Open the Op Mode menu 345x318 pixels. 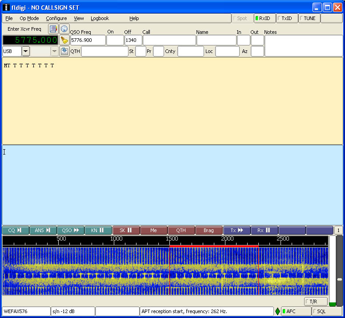click(29, 18)
